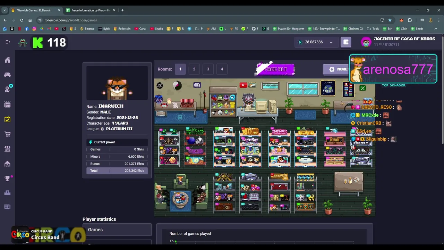Click the League PLATINUM III text
This screenshot has width=444, height=250.
pyautogui.click(x=119, y=129)
